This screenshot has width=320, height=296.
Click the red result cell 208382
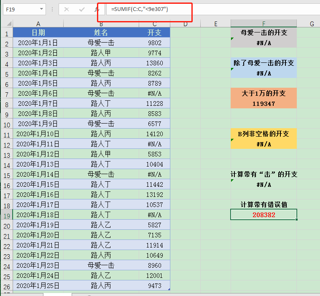tap(264, 215)
